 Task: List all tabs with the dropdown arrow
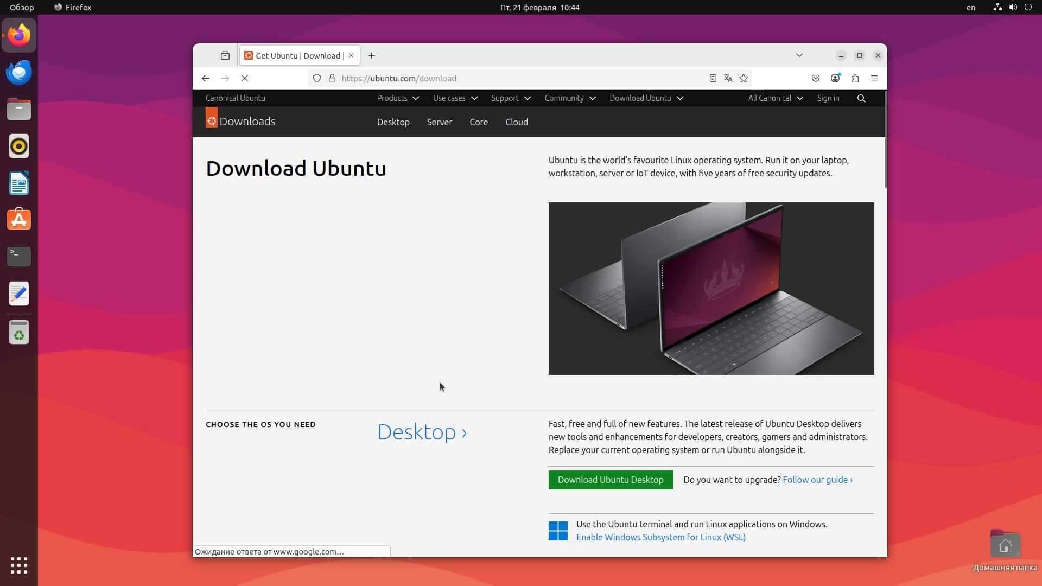799,55
